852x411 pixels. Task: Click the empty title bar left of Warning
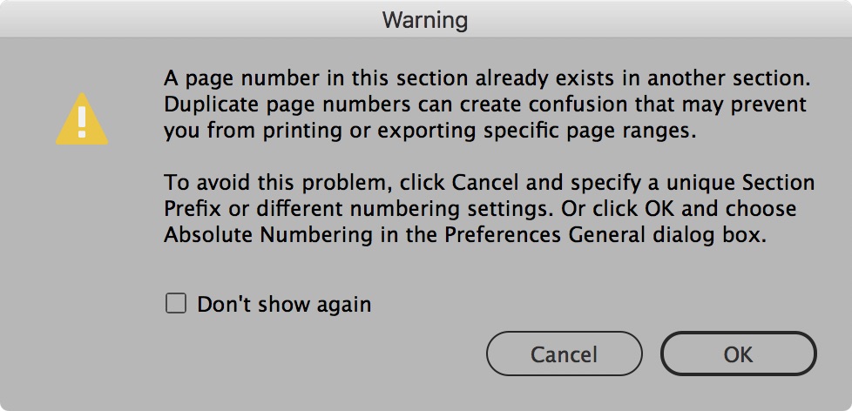pyautogui.click(x=174, y=19)
